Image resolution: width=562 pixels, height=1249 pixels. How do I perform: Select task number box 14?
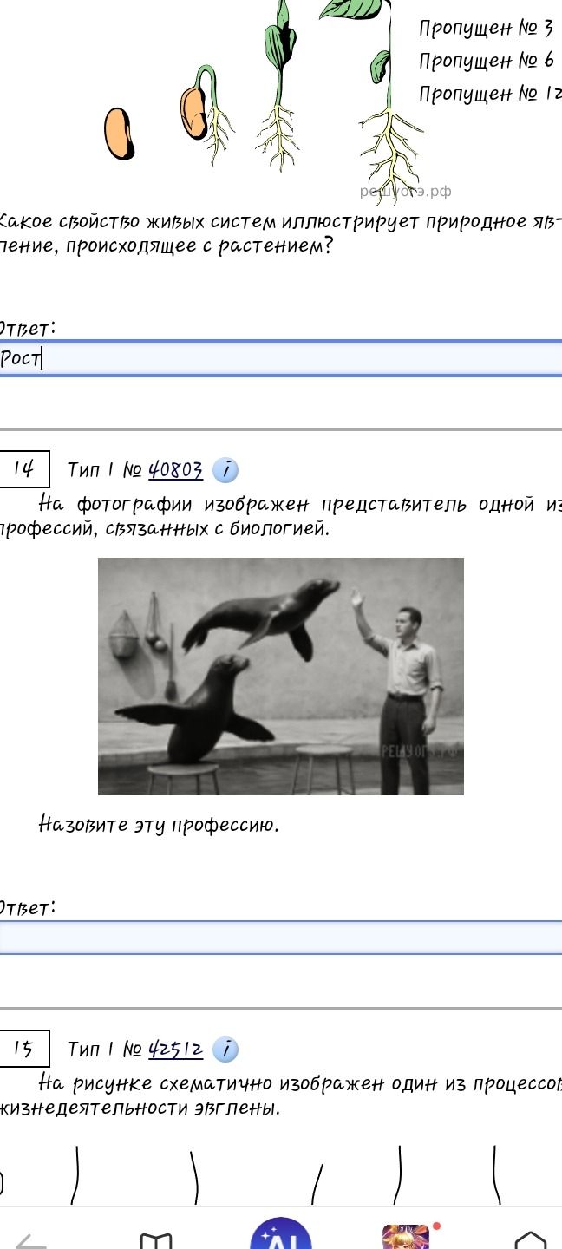pyautogui.click(x=23, y=470)
